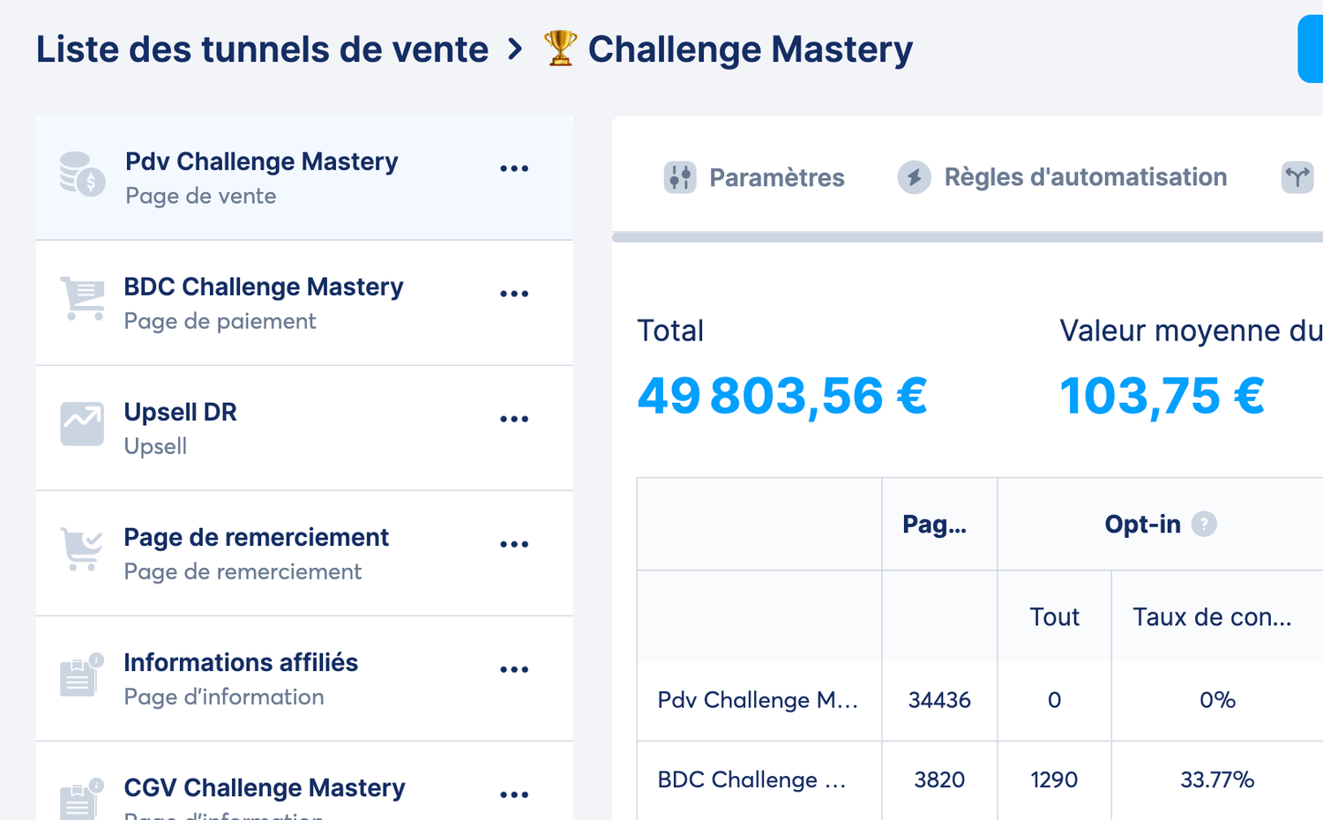Switch to the Paramètres tab
Image resolution: width=1323 pixels, height=820 pixels.
[x=776, y=177]
